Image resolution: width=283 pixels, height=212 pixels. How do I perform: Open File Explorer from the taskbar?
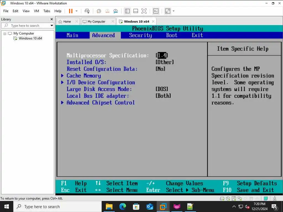click(109, 206)
